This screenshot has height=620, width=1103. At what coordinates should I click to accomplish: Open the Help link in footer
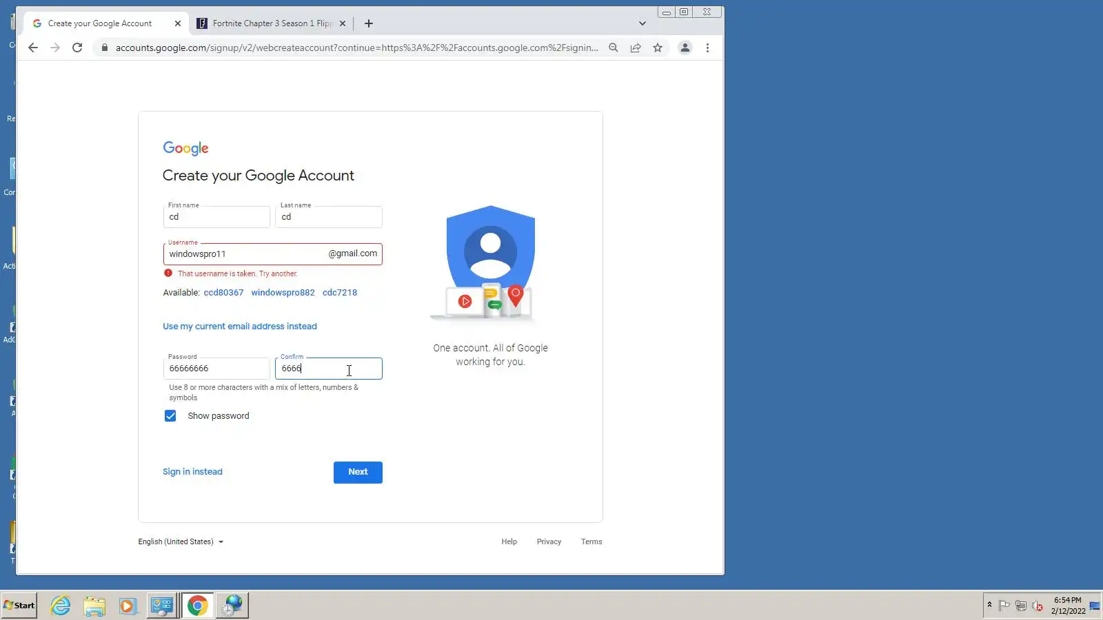pos(509,542)
